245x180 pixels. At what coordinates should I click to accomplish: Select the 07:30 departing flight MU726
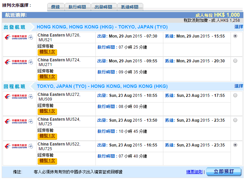pos(235,36)
